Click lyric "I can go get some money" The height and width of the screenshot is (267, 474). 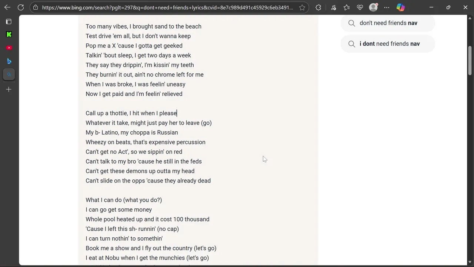point(119,210)
